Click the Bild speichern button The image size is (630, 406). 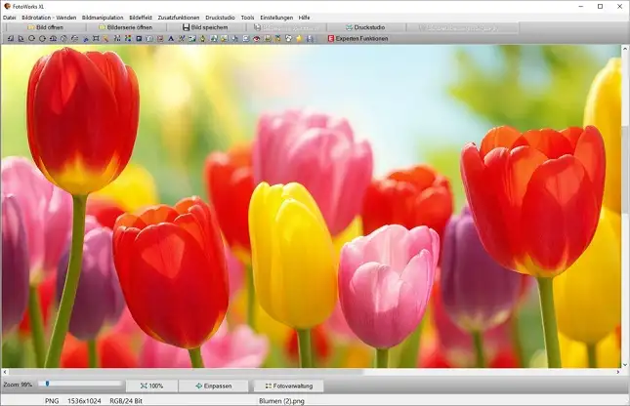206,27
